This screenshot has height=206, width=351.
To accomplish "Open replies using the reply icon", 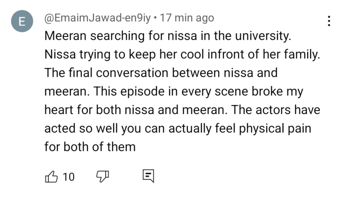I will click(x=148, y=177).
